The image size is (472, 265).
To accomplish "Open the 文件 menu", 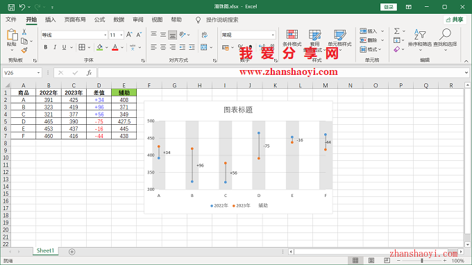I will click(11, 20).
